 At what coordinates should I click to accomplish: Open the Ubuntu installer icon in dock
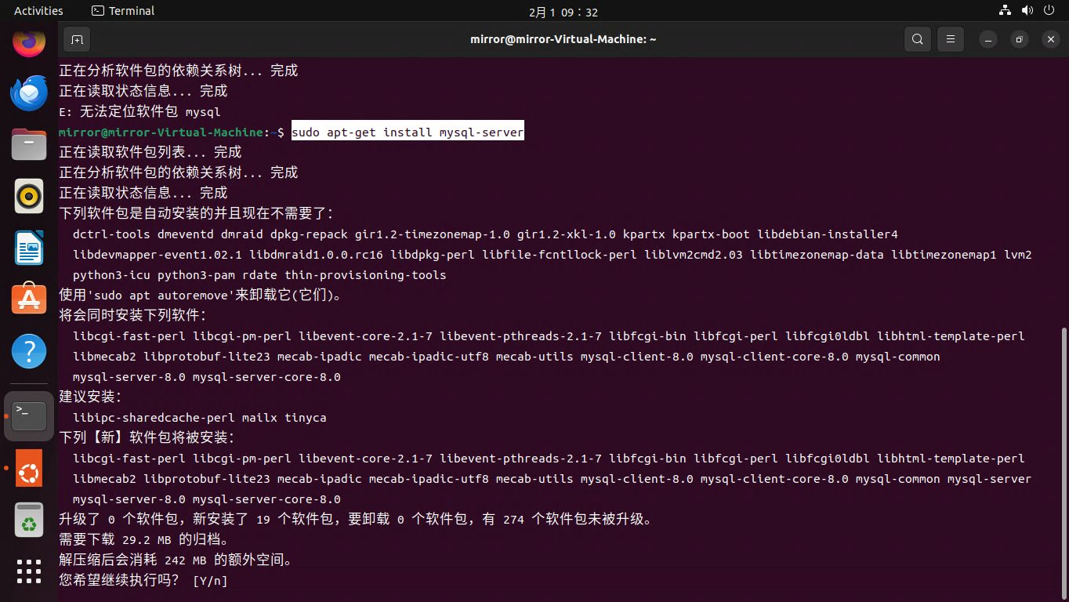click(x=29, y=468)
